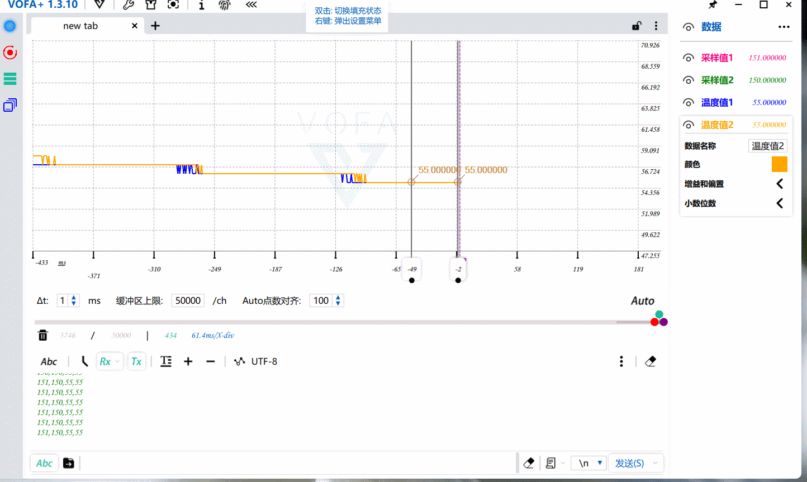Open the info 'i' icon
Screen dimensions: 807x482
(x=201, y=4)
